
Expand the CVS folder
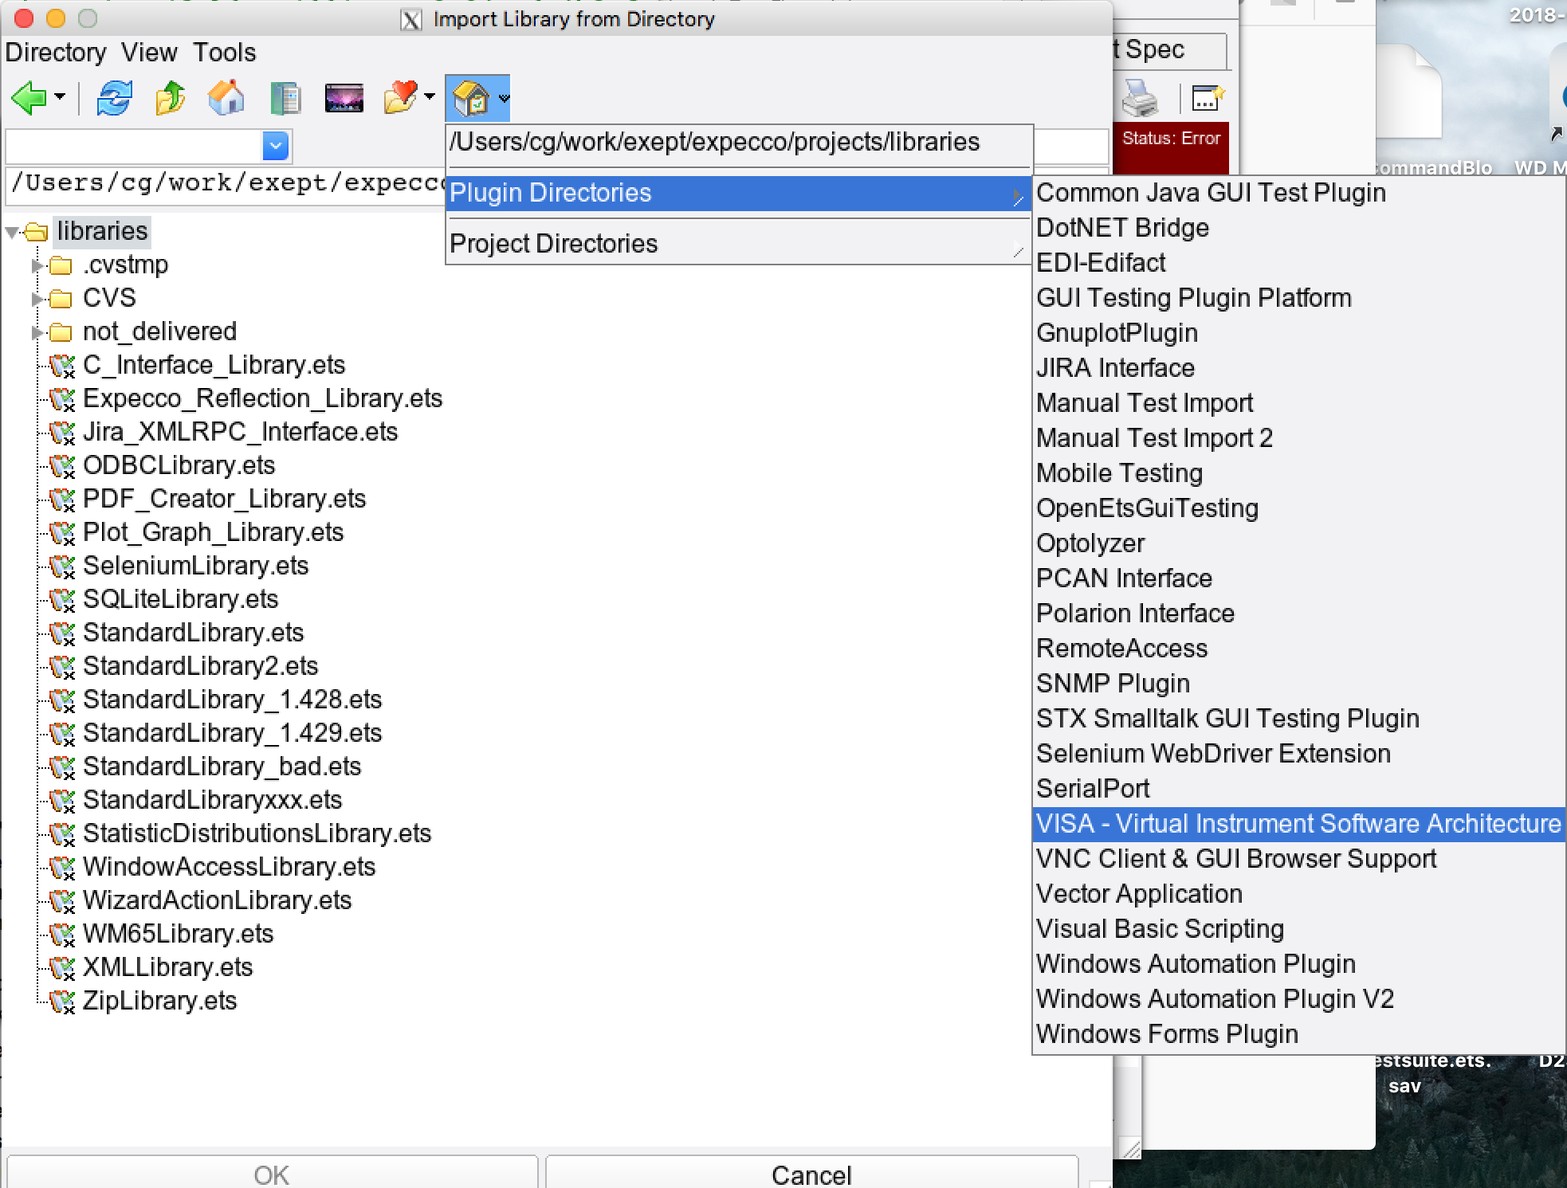click(x=37, y=299)
